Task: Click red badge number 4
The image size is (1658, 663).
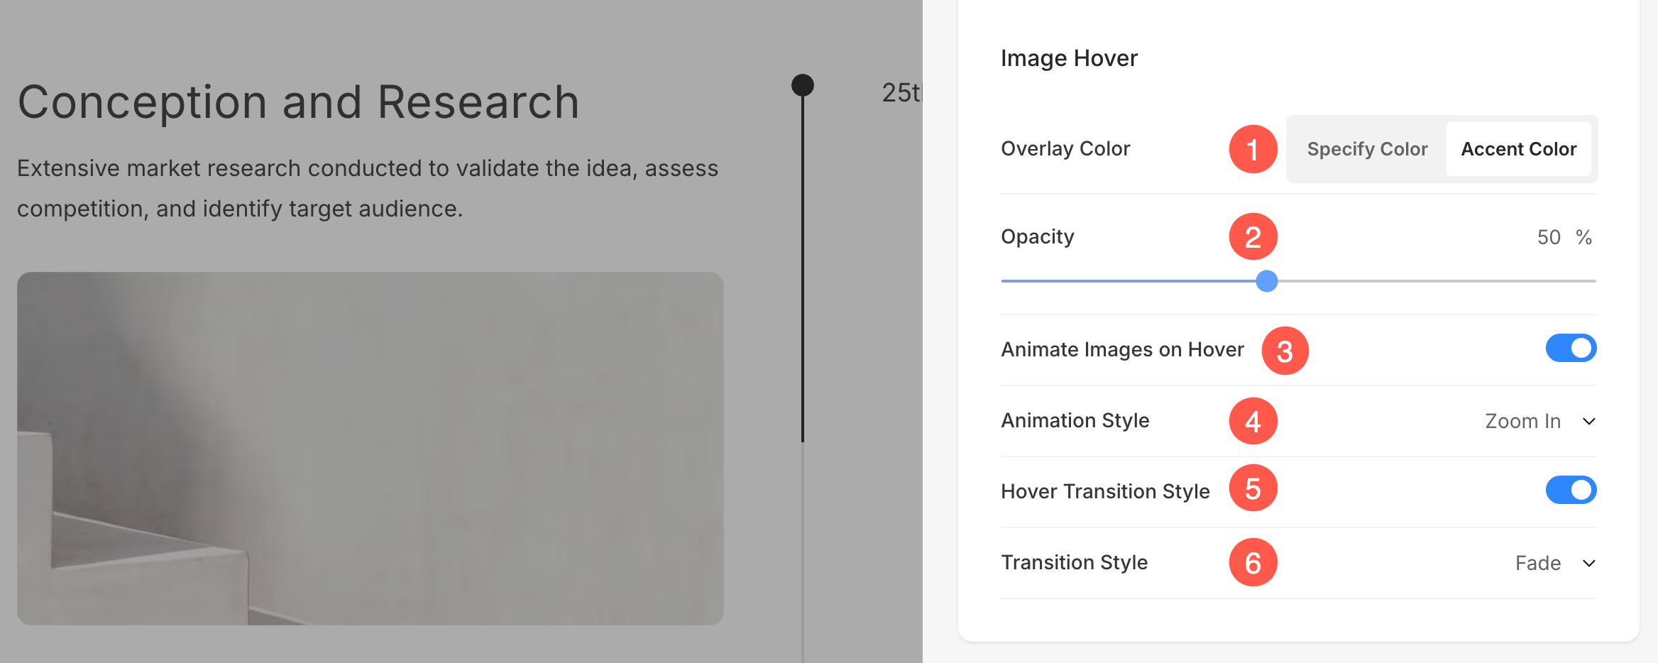Action: 1253,421
